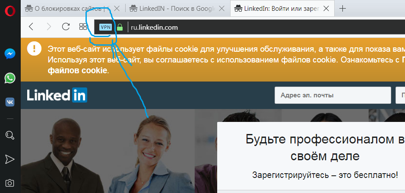Open the Opera main menu logo
The height and width of the screenshot is (193, 405).
10,11
